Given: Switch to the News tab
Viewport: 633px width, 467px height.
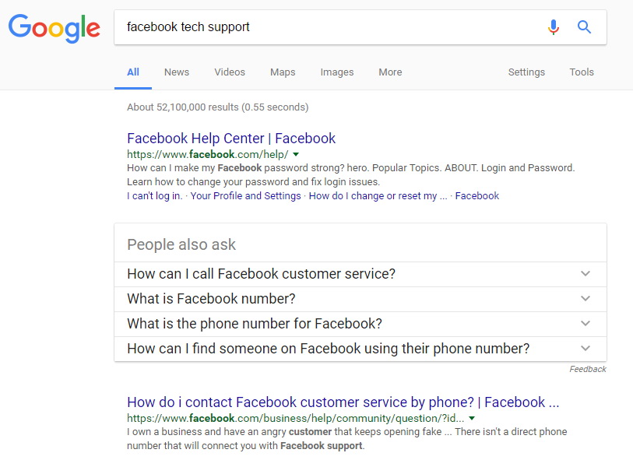Looking at the screenshot, I should tap(177, 72).
